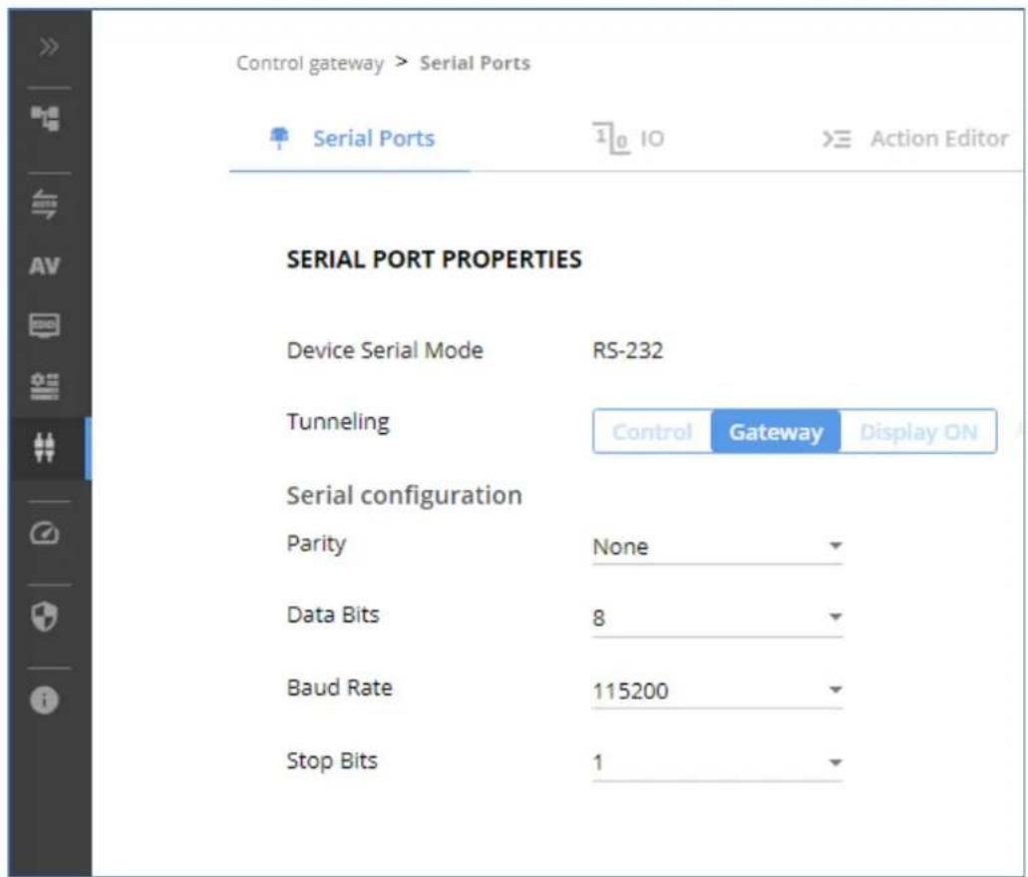Image resolution: width=1028 pixels, height=877 pixels.
Task: Open the auto-switching arrows icon in the sidebar
Action: coord(45,204)
